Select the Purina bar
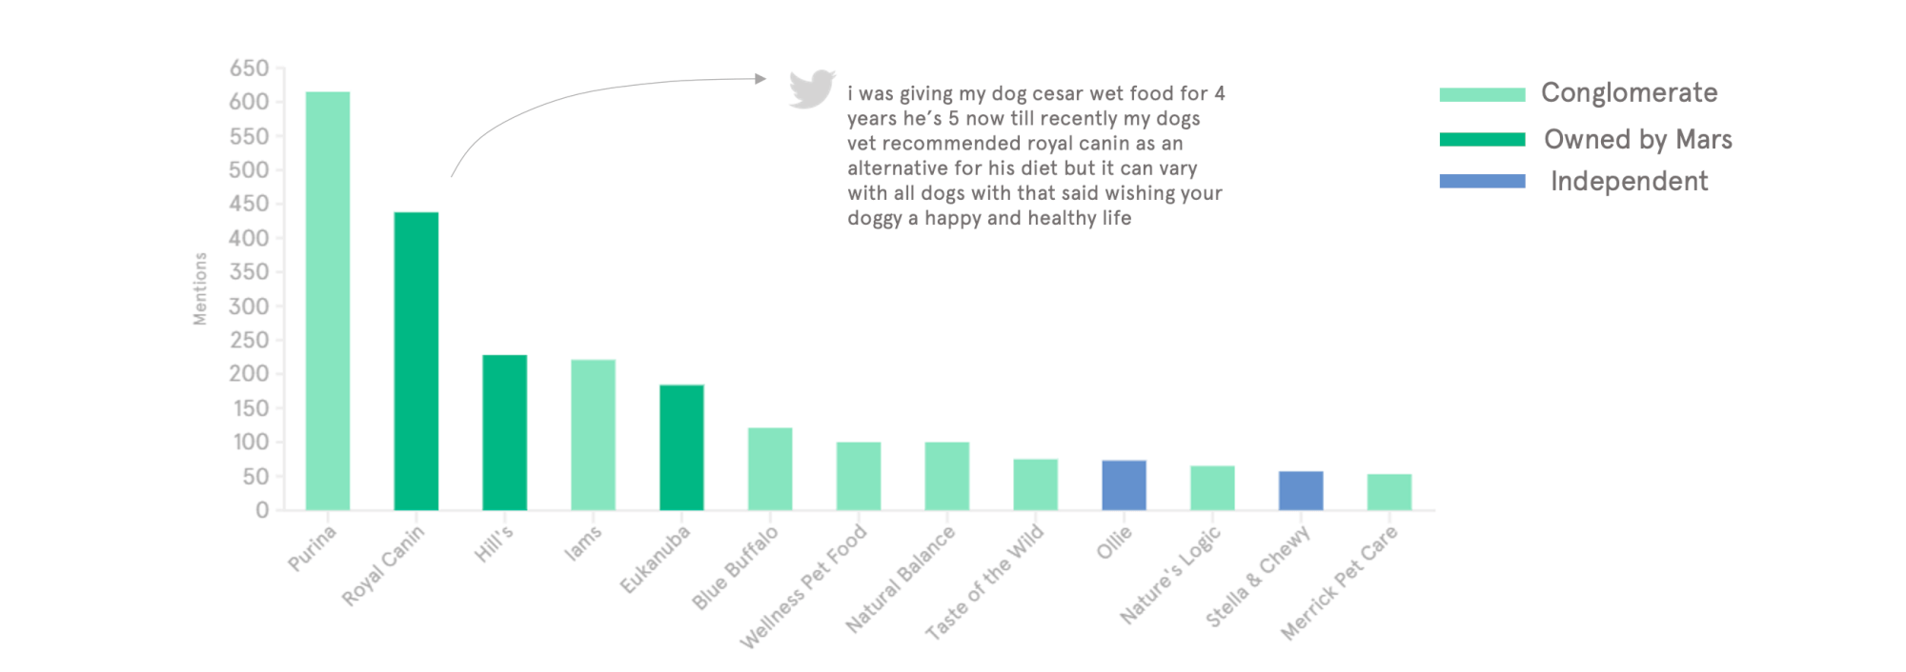This screenshot has width=1906, height=672. coord(327,301)
